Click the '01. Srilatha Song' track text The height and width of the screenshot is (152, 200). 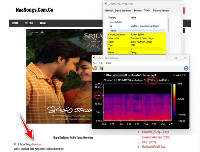(22, 144)
